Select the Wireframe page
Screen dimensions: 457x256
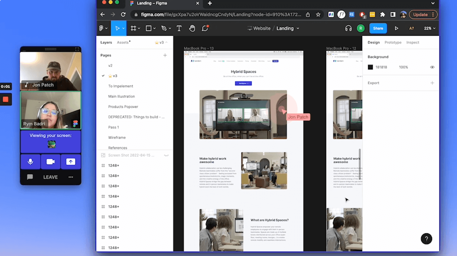pyautogui.click(x=117, y=138)
